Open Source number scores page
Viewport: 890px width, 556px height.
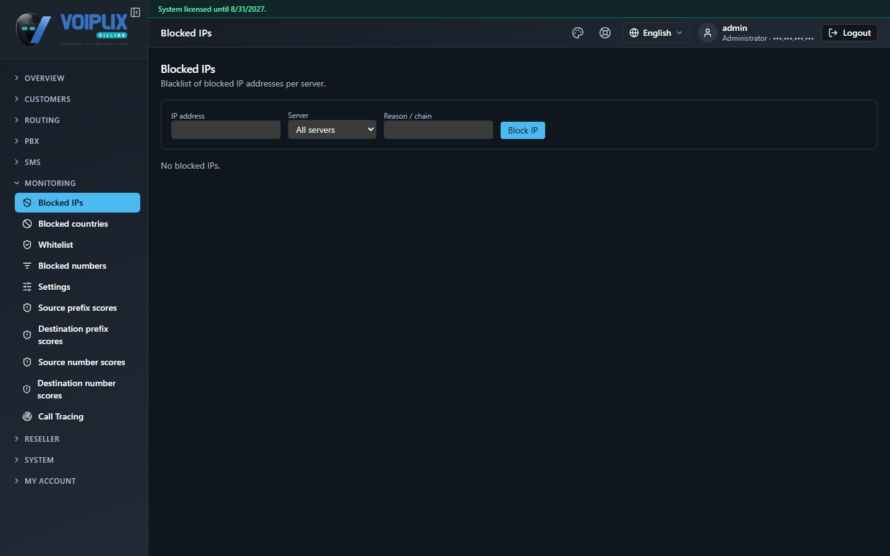77,362
